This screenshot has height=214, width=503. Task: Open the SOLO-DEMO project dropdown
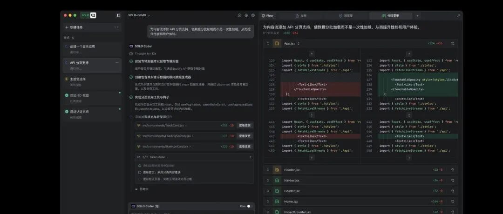point(139,15)
